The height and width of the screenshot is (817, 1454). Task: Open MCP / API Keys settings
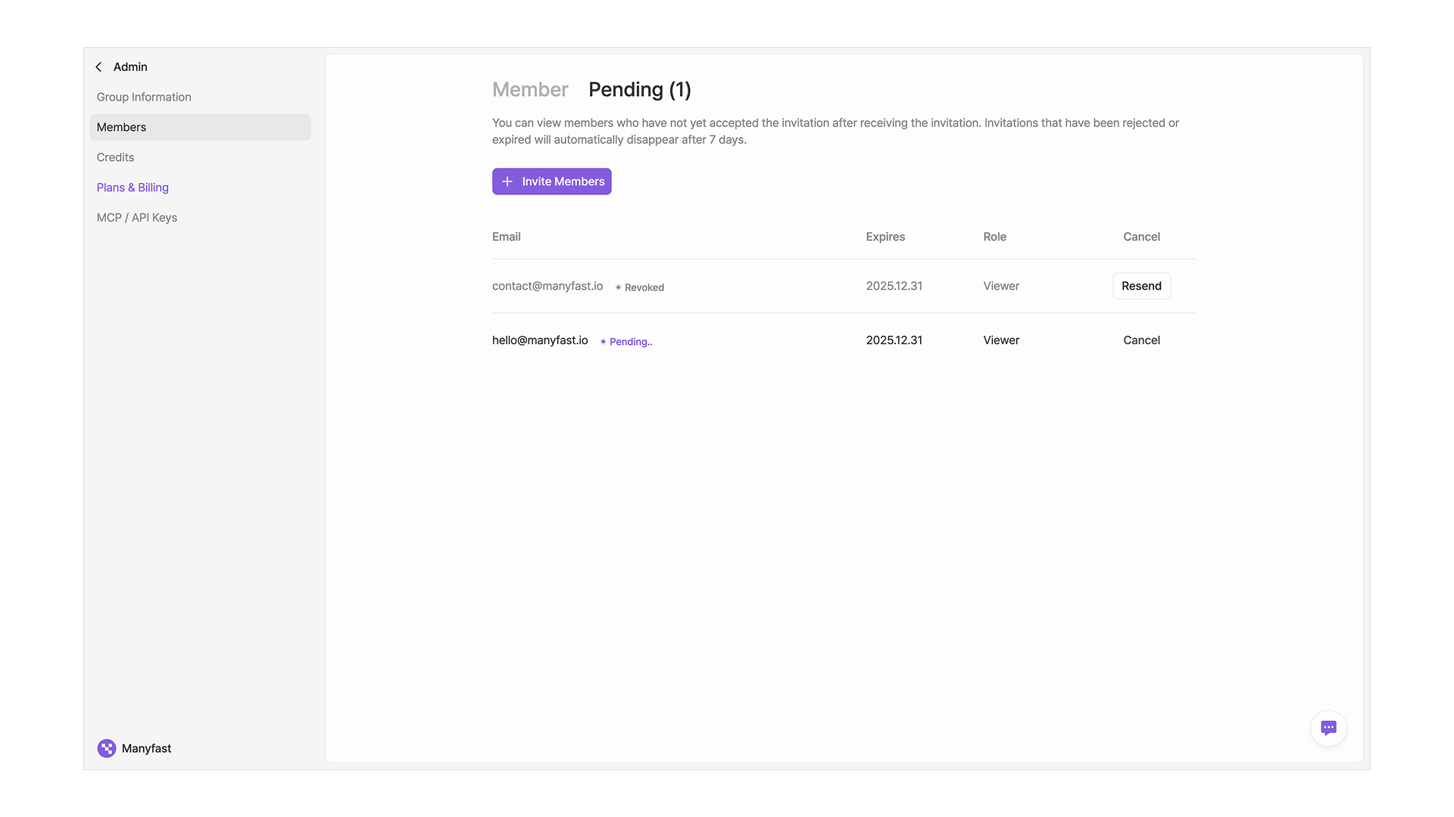137,218
